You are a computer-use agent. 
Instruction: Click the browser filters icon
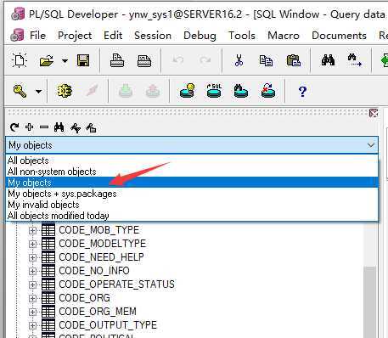[76, 128]
